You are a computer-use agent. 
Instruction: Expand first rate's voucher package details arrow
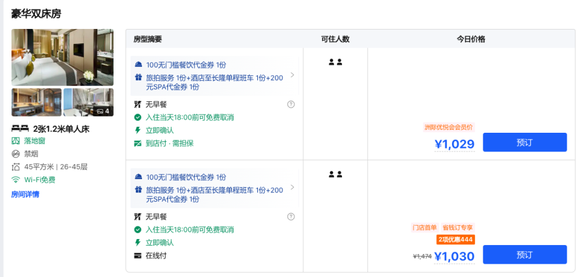click(x=292, y=75)
